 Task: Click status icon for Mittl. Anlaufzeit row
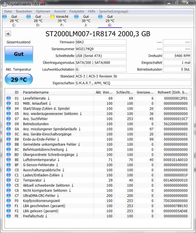tap(9, 103)
